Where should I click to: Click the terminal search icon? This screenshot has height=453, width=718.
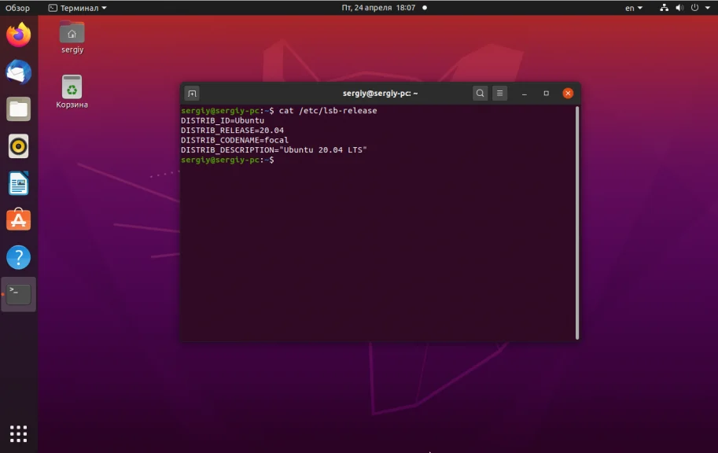(480, 94)
